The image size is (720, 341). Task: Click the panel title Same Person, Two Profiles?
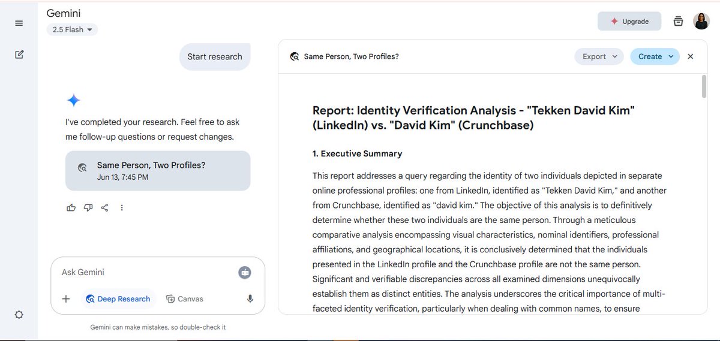(x=352, y=57)
